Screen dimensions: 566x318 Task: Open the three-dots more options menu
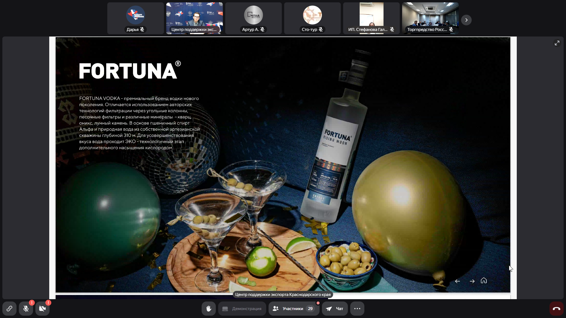point(357,309)
